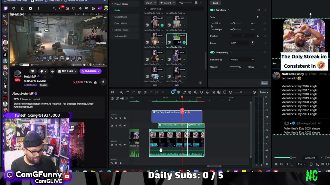Open Twitch inbox envelope icon
Viewport: 330px width, 185px height.
[67, 8]
